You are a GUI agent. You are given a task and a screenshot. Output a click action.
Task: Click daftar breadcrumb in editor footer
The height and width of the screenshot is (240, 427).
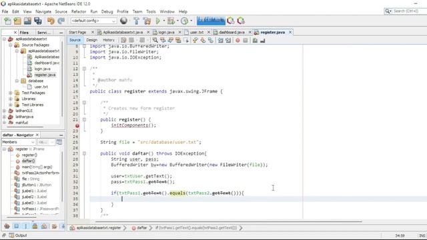pyautogui.click(x=139, y=228)
